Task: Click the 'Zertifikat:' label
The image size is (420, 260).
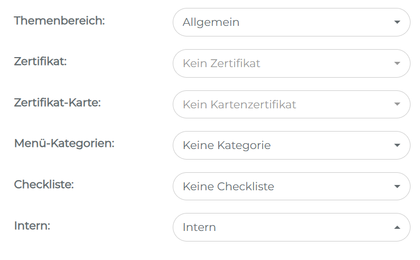Action: pos(40,61)
